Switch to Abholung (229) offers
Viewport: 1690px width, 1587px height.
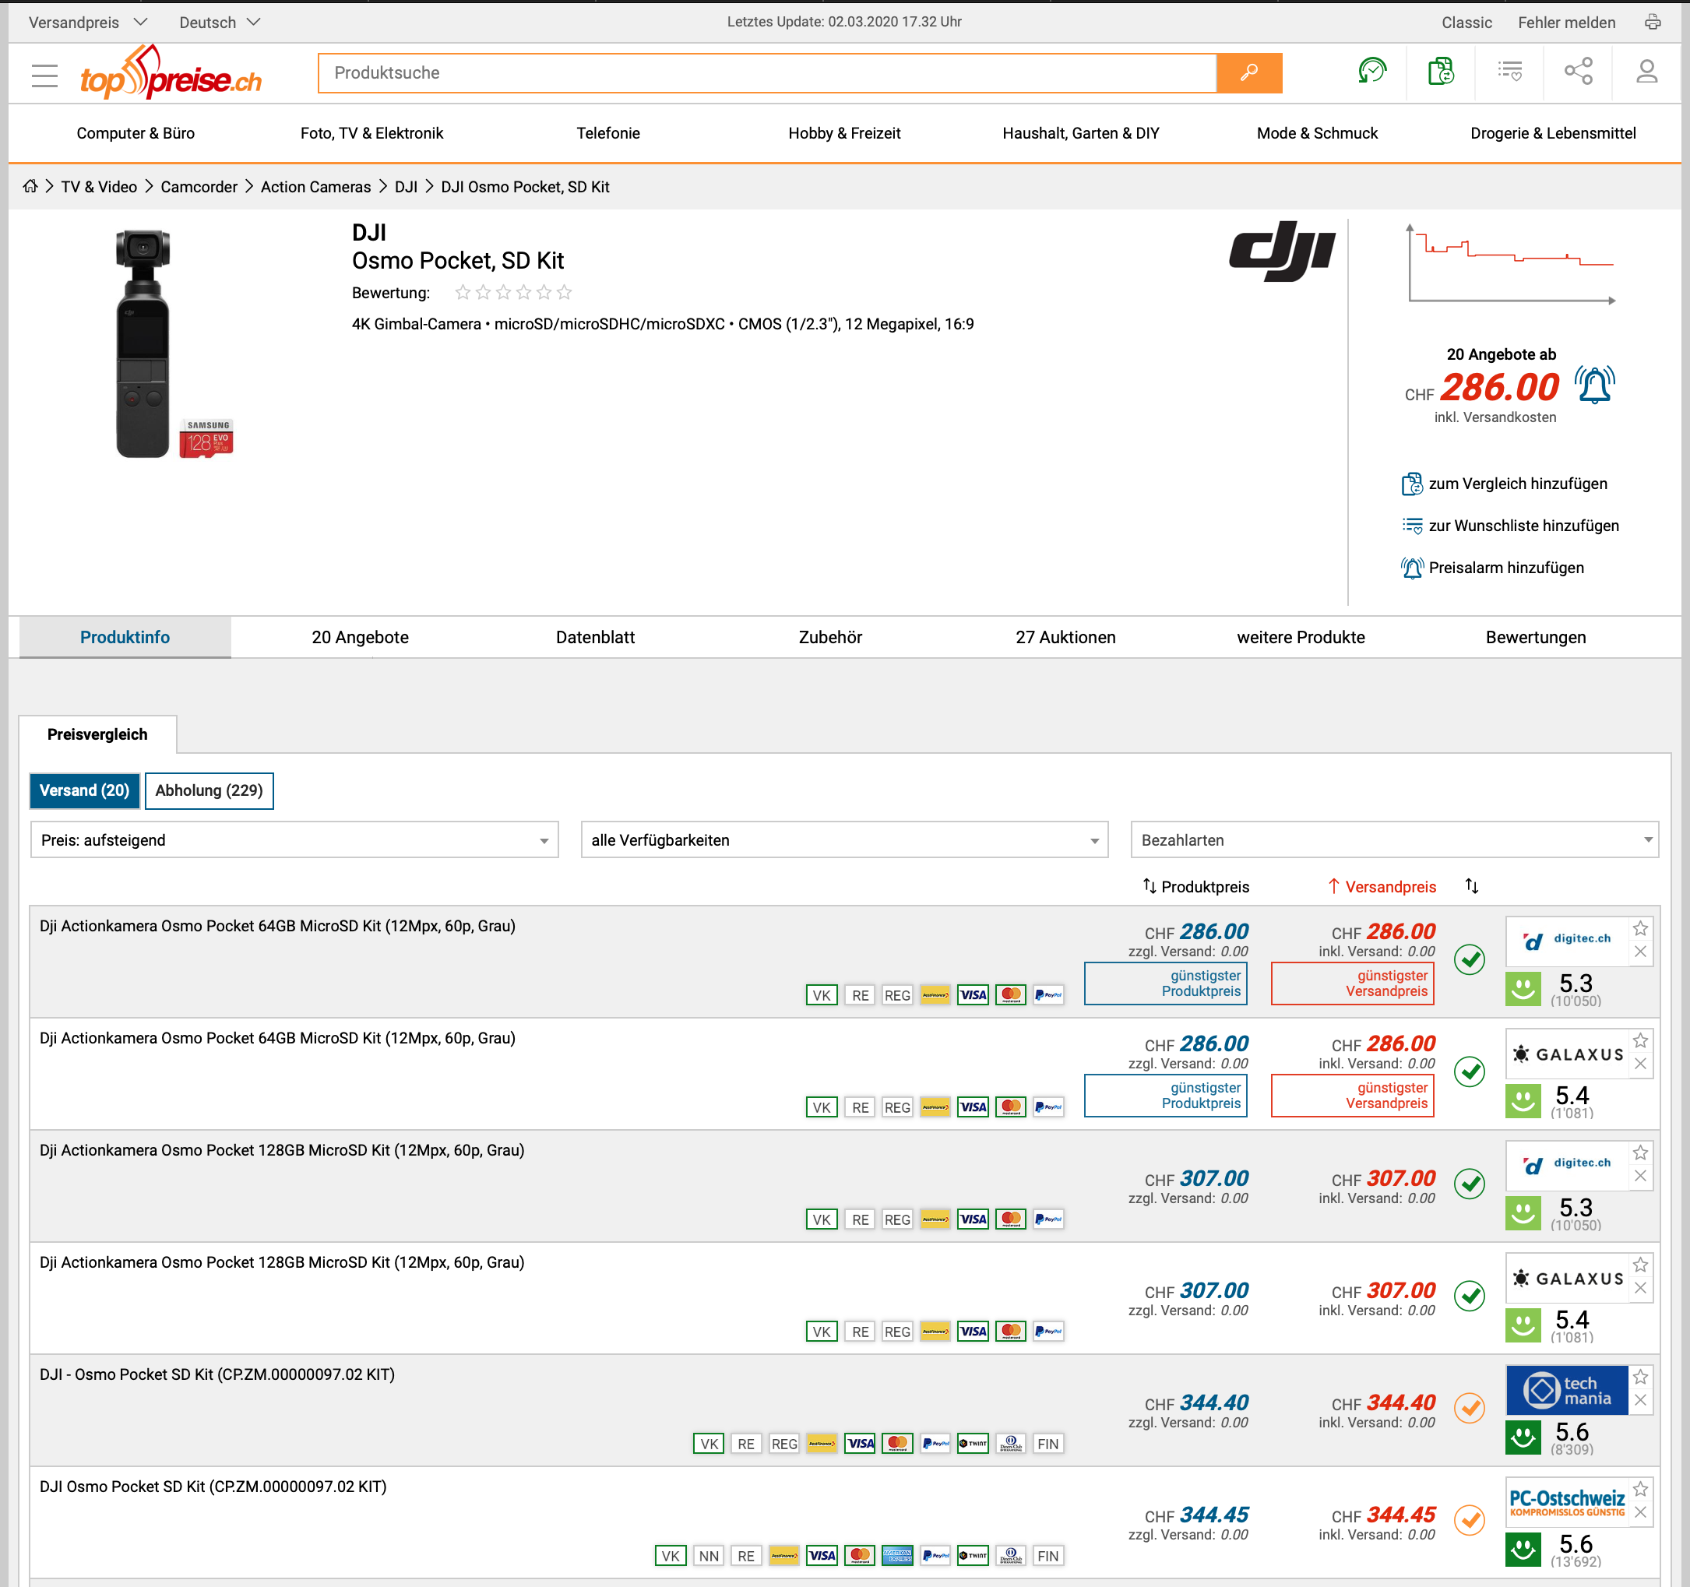click(209, 790)
